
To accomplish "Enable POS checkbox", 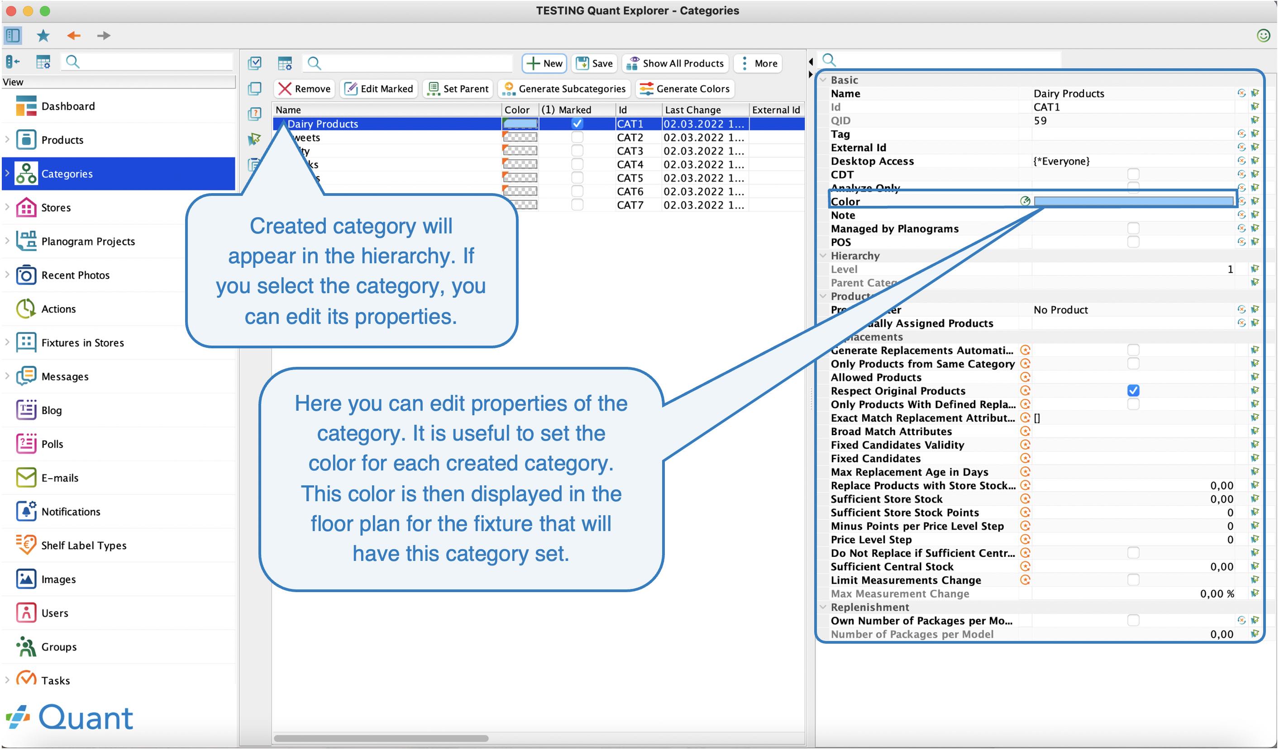I will pyautogui.click(x=1133, y=242).
